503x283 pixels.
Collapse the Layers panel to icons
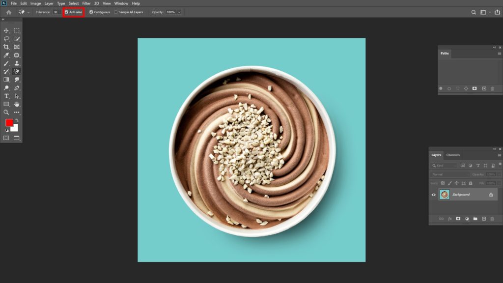pos(494,149)
